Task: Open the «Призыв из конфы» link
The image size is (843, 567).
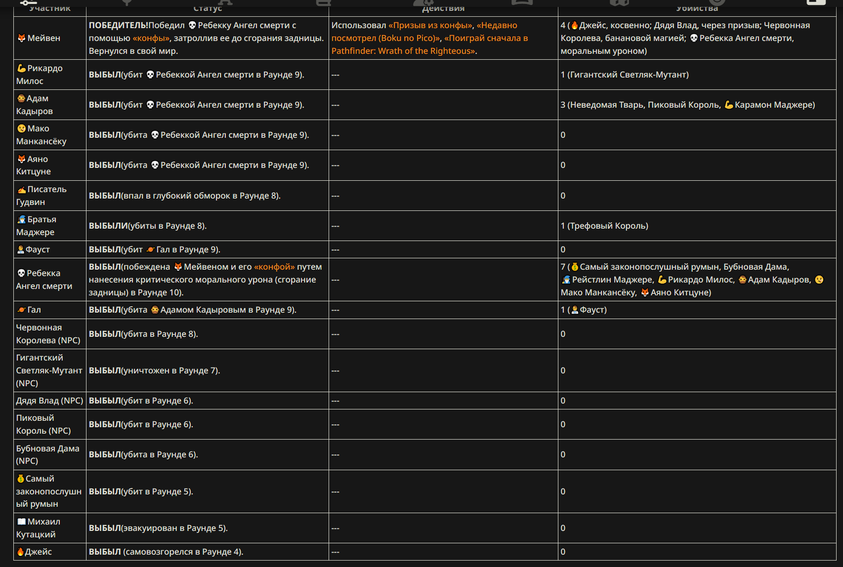Action: click(x=430, y=25)
